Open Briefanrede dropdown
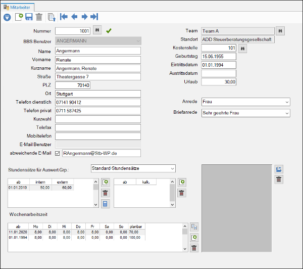Screen dimensions: 303x269 [245, 113]
